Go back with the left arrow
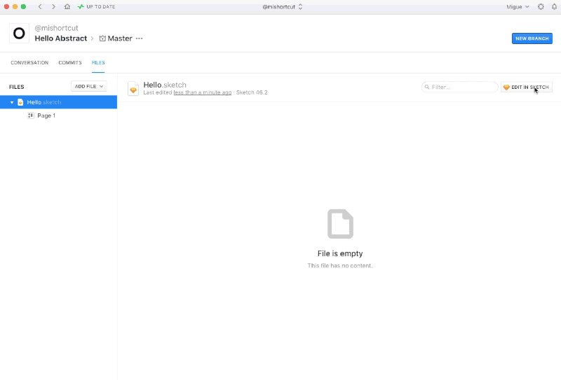561x380 pixels. pos(40,6)
